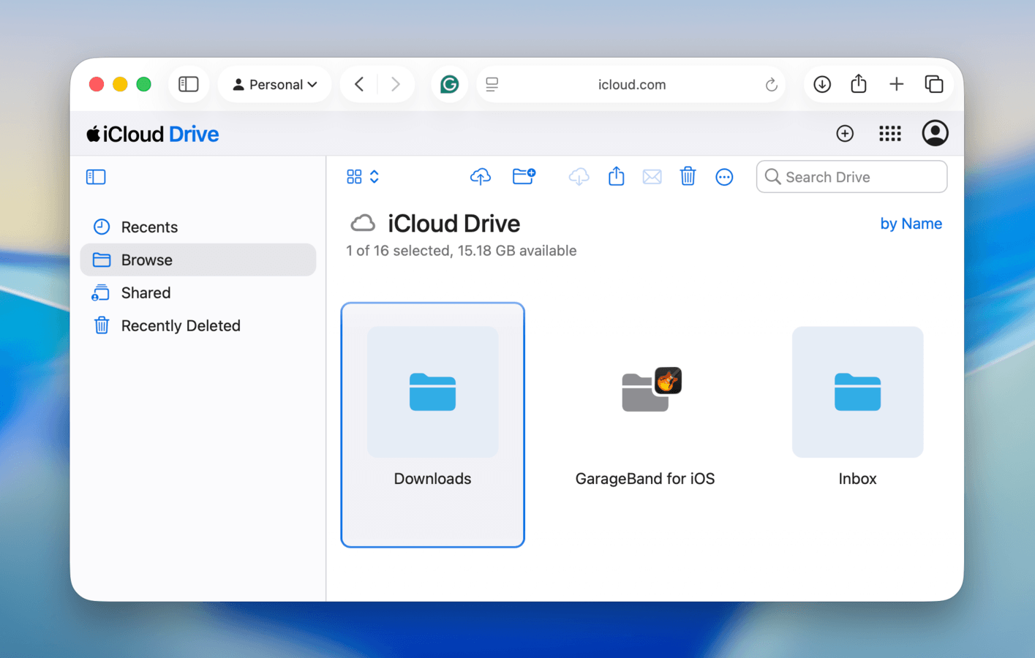Viewport: 1035px width, 658px height.
Task: Select the GarageBand for iOS folder
Action: [645, 392]
